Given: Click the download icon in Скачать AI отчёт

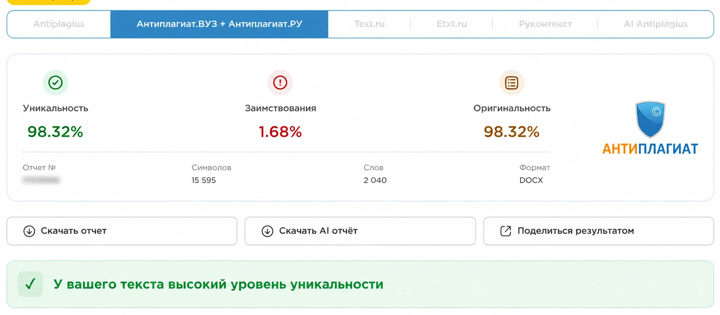Looking at the screenshot, I should click(268, 231).
